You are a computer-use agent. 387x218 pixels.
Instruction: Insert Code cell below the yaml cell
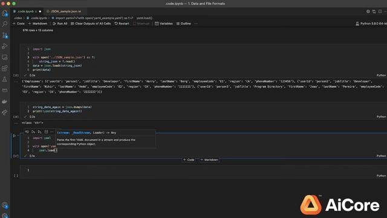189,160
